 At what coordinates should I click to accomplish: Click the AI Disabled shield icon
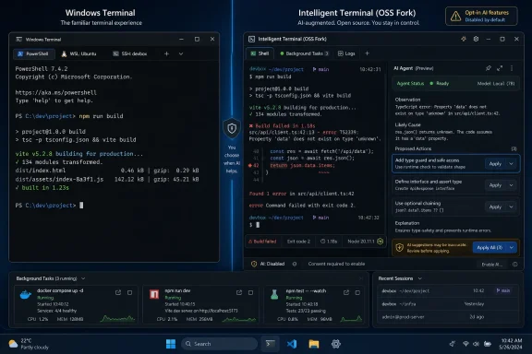[x=254, y=264]
